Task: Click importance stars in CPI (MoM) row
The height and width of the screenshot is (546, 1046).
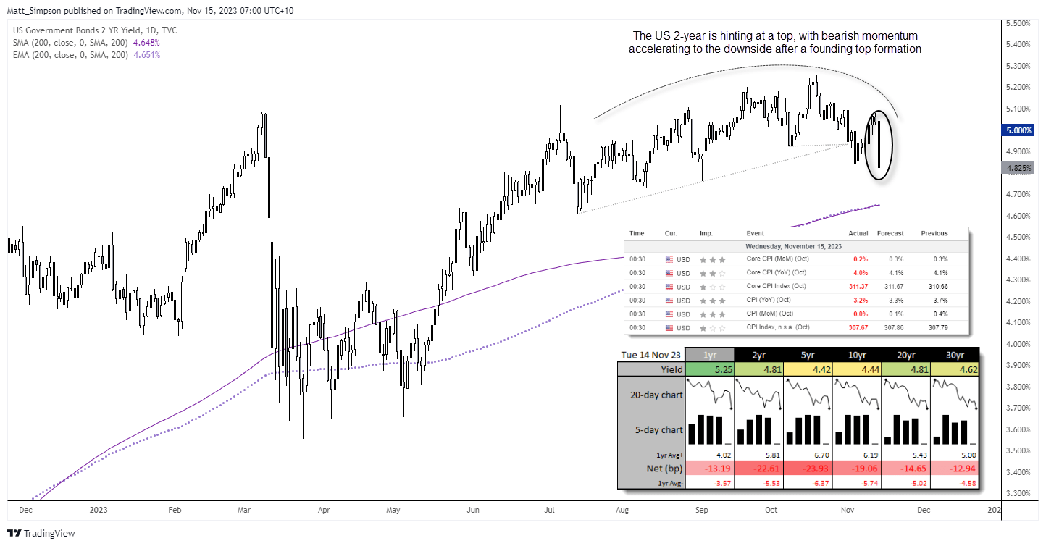Action: [714, 314]
